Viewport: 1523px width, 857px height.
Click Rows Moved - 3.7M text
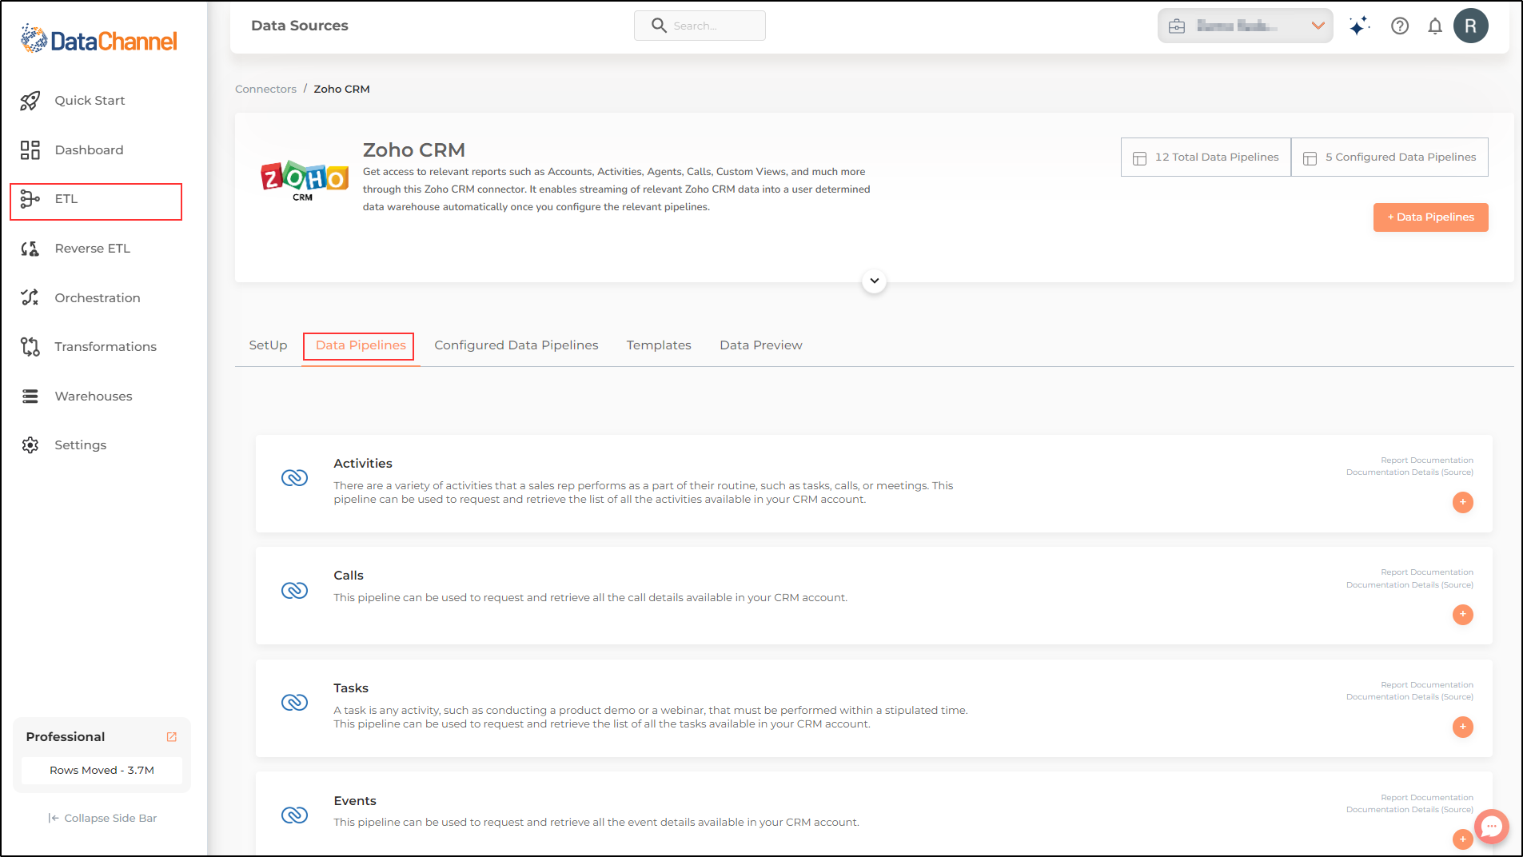point(102,771)
